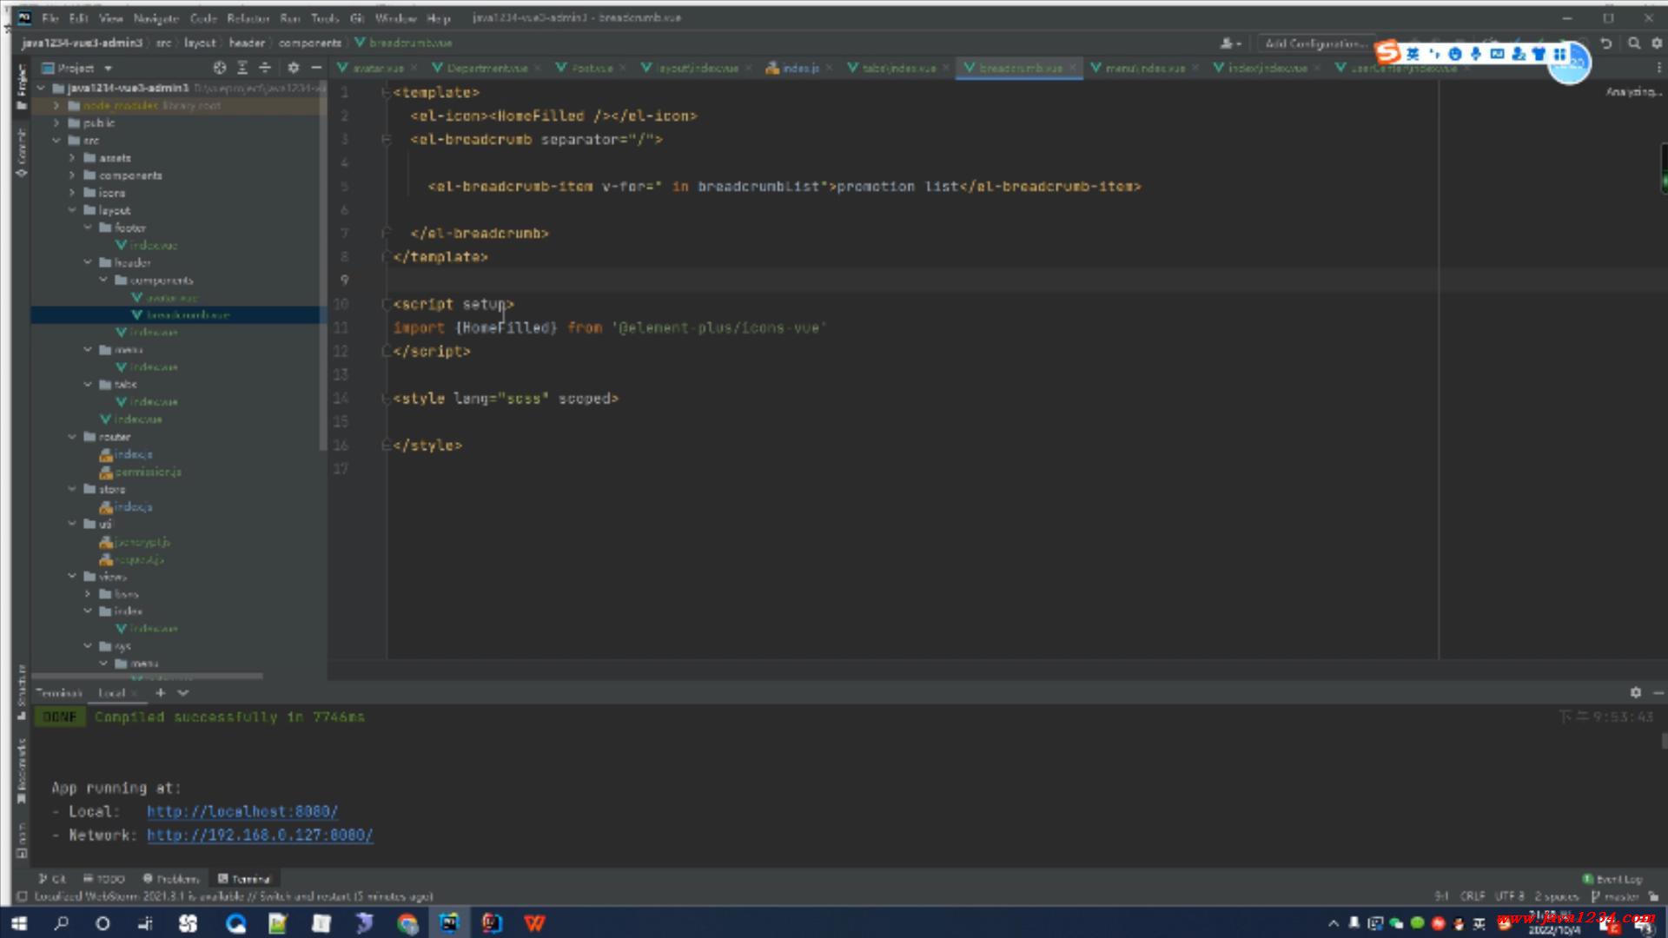Screen dimensions: 1668x938
Task: Click the WebStorm taskbar icon
Action: tap(449, 922)
